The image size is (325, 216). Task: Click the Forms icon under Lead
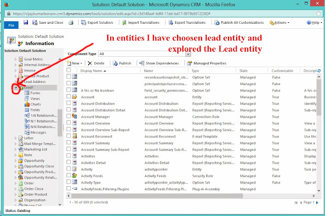[x=27, y=93]
